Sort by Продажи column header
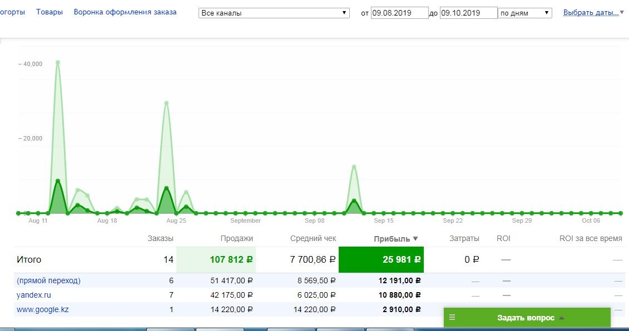Screen dimensions: 629x331 [237, 238]
